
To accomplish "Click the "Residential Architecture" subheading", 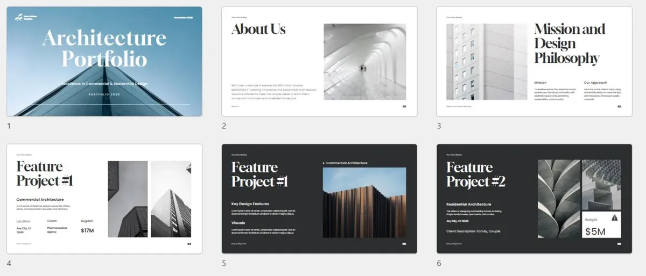I will coord(468,204).
